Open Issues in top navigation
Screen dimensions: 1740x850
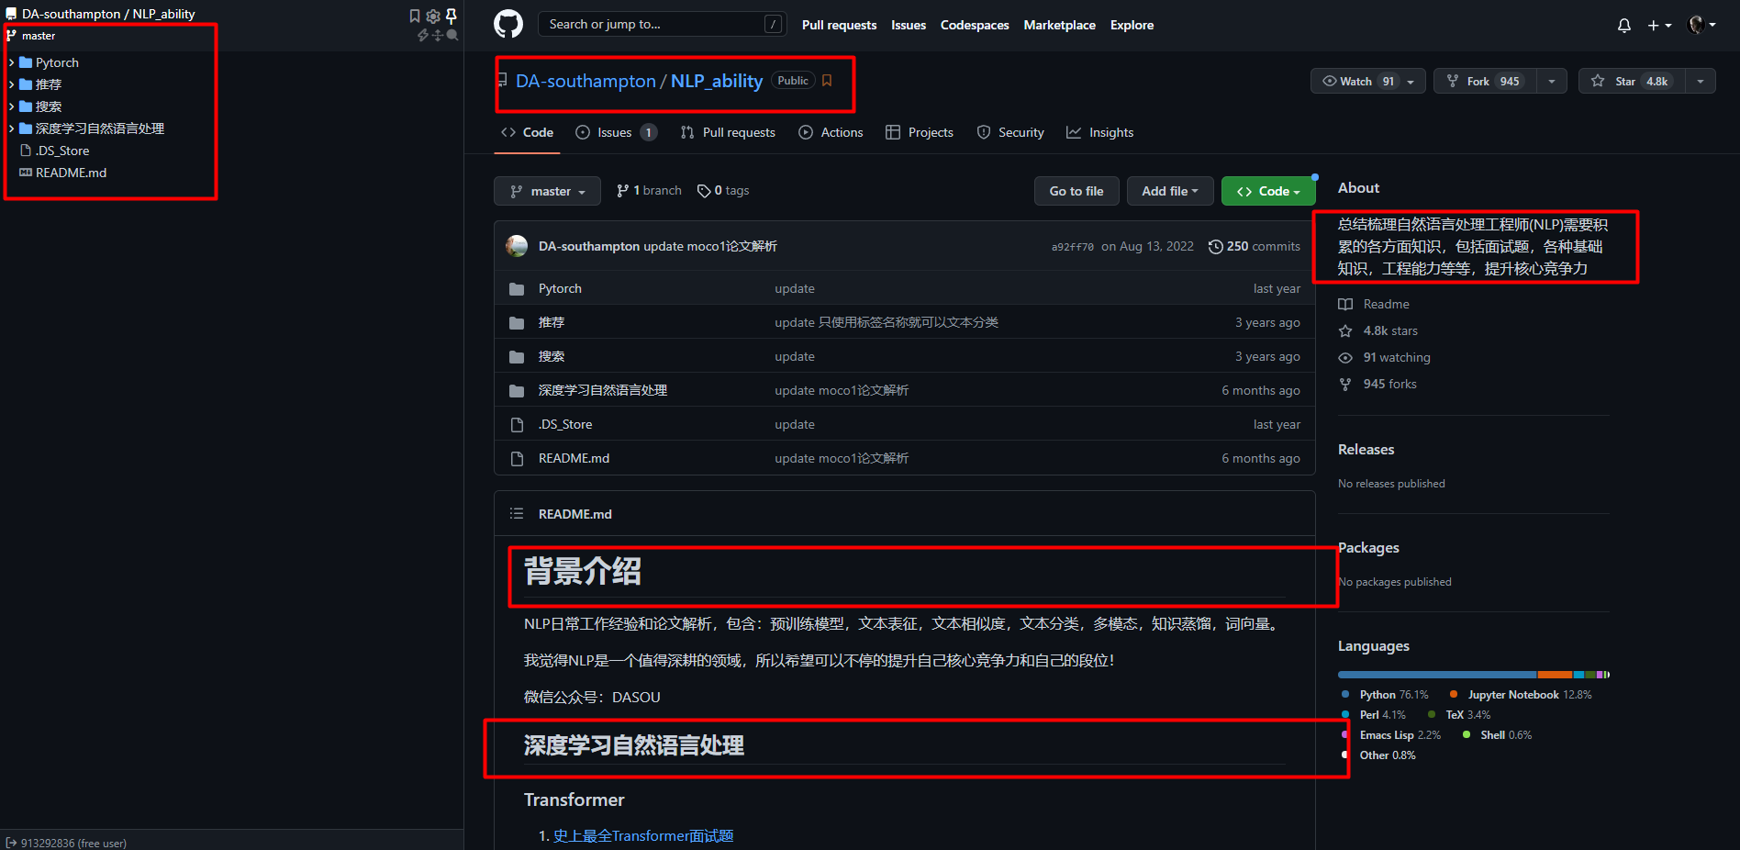[x=909, y=25]
